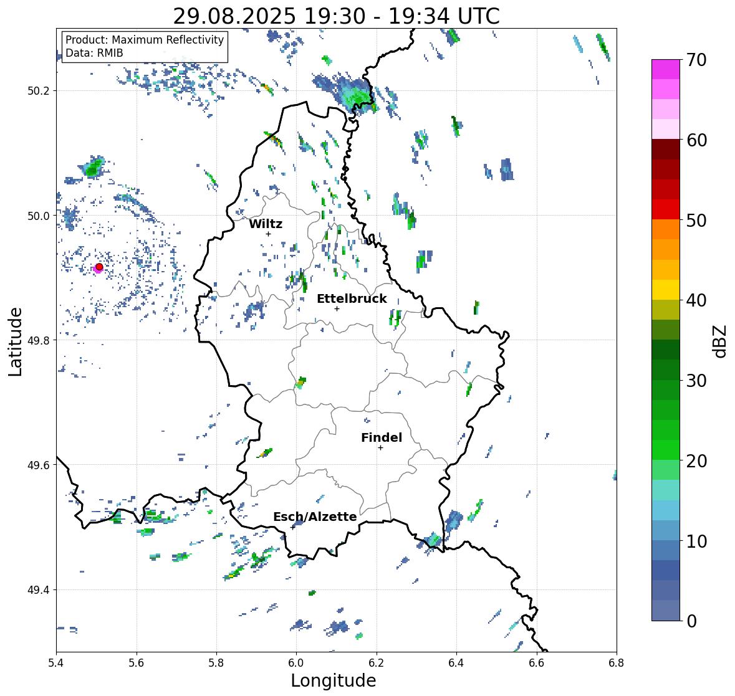
Task: Click the 6.2 longitude tick label
Action: click(x=377, y=663)
